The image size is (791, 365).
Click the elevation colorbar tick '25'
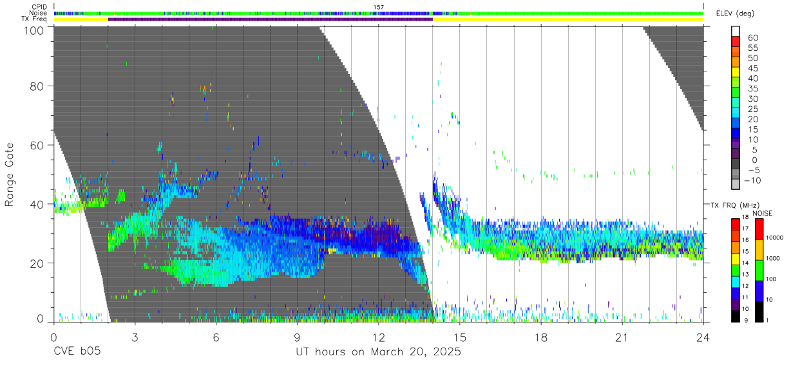752,109
